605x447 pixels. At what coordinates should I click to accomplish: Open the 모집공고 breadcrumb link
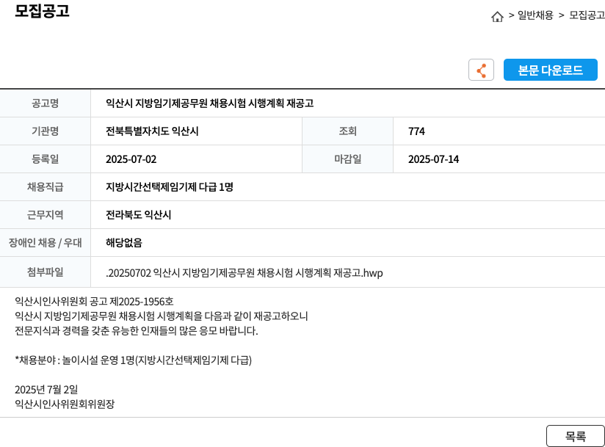click(587, 15)
